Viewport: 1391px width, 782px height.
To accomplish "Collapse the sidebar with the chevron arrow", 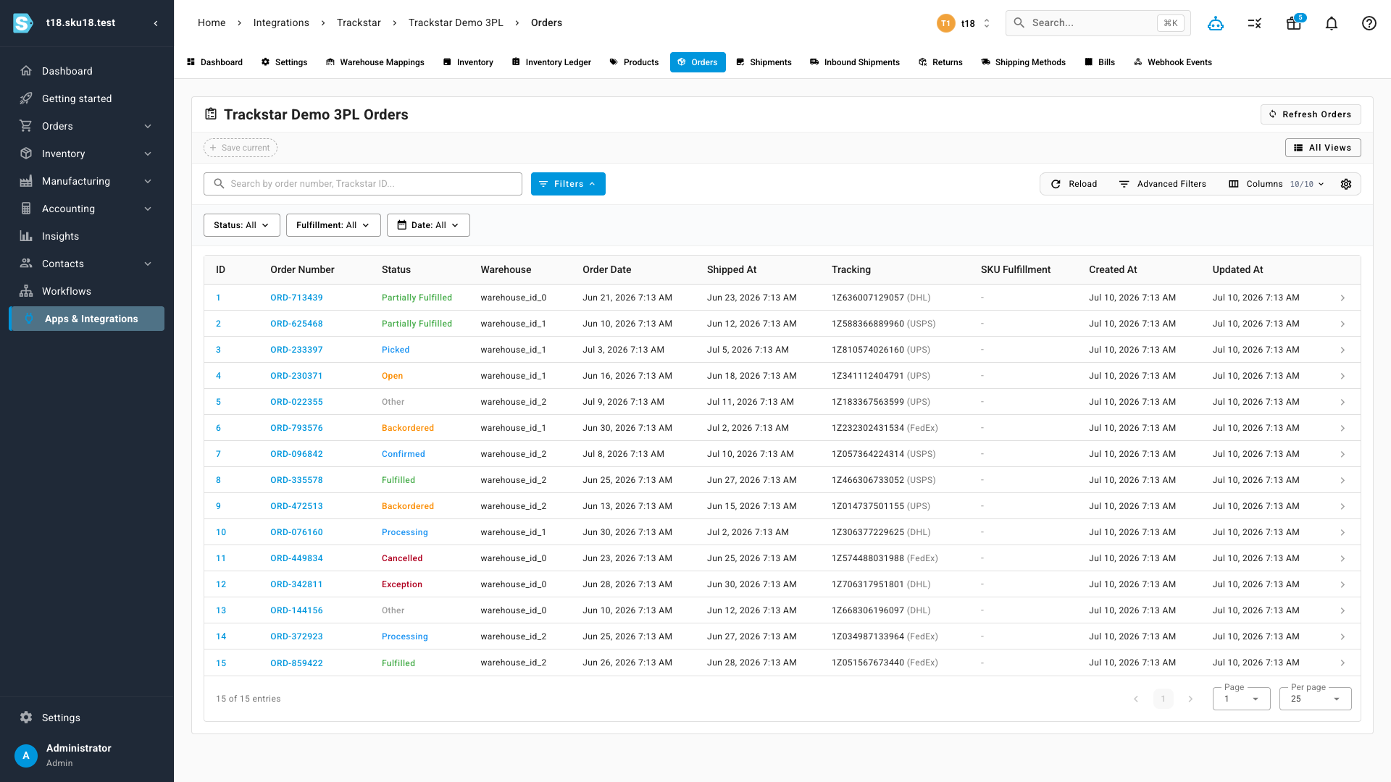I will click(x=156, y=23).
